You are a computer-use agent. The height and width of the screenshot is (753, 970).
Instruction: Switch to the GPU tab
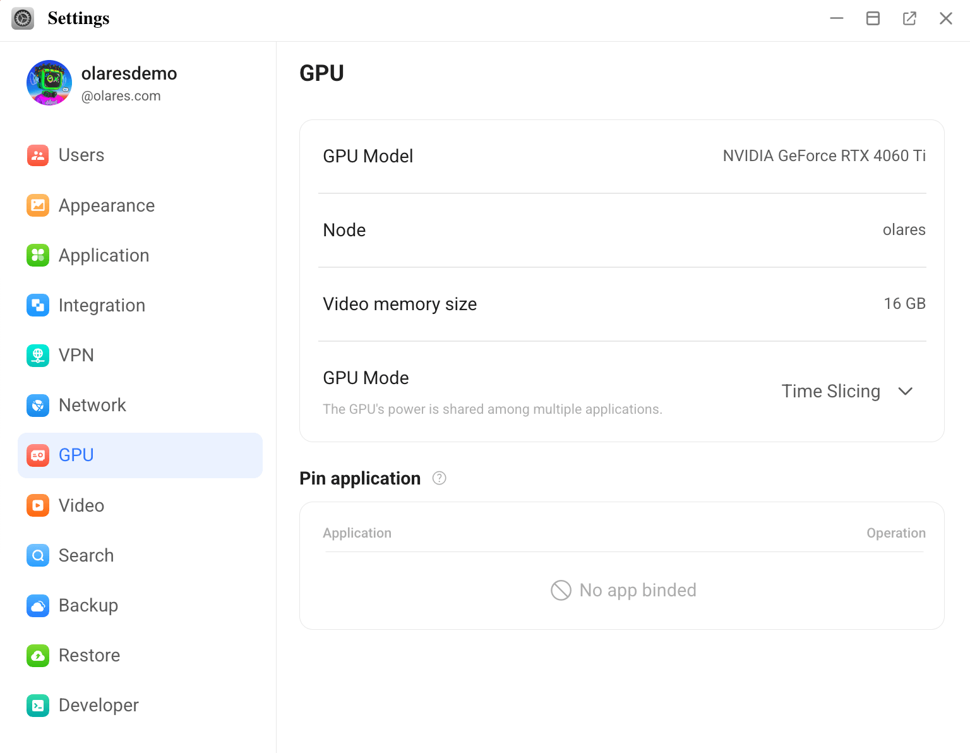click(x=76, y=455)
